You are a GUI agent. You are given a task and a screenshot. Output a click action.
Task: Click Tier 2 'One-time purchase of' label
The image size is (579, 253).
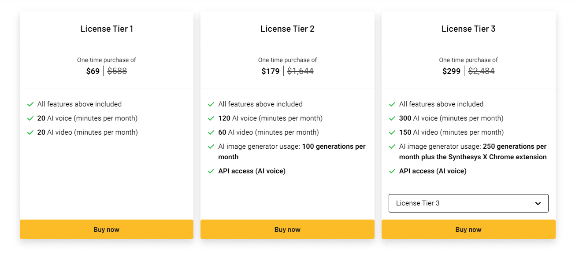point(287,60)
